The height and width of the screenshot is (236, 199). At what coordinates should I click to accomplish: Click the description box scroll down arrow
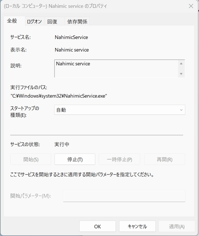coord(181,74)
